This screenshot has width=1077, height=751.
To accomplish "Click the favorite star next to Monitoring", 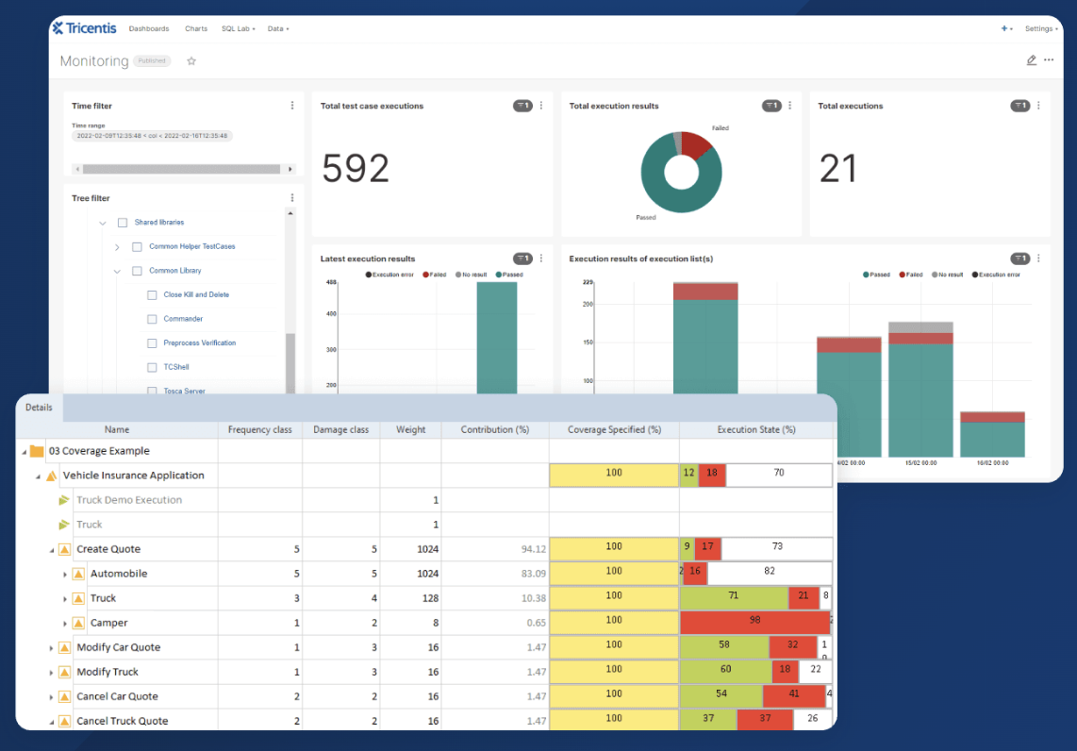I will click(x=191, y=61).
